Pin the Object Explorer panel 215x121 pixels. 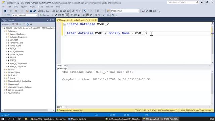(50, 20)
